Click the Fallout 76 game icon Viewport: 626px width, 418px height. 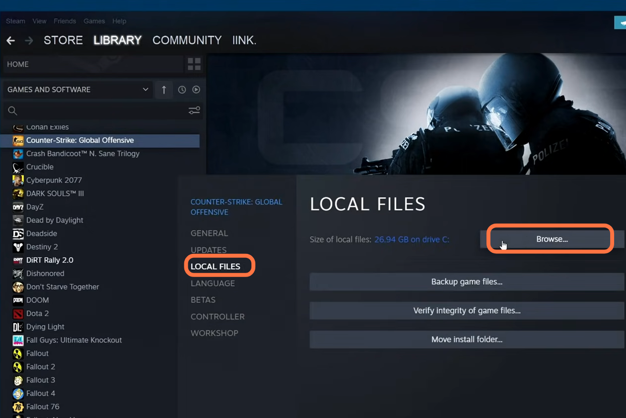click(18, 407)
